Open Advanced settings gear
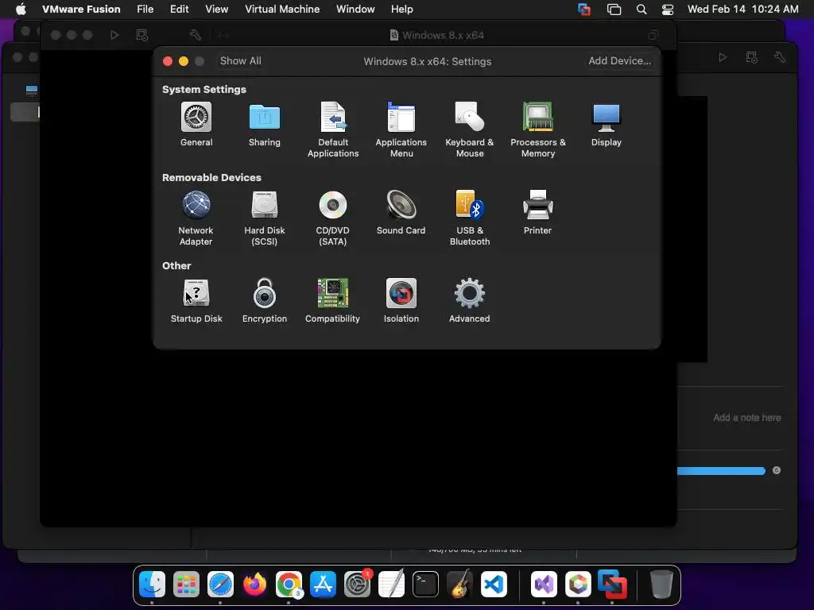This screenshot has width=814, height=610. (469, 294)
